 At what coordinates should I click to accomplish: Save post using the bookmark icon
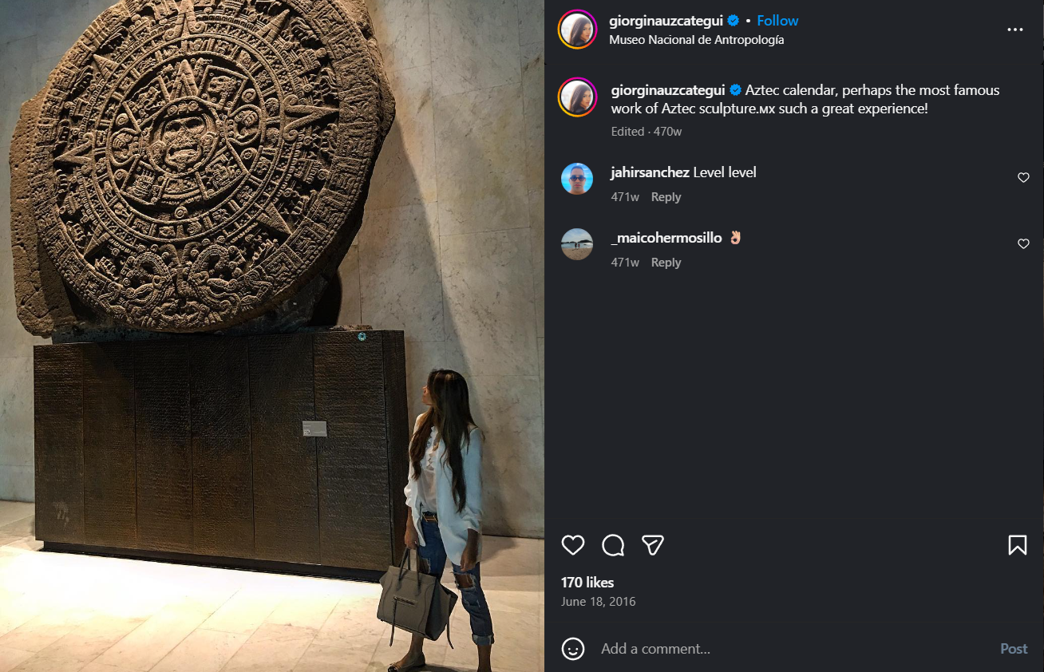[1018, 545]
